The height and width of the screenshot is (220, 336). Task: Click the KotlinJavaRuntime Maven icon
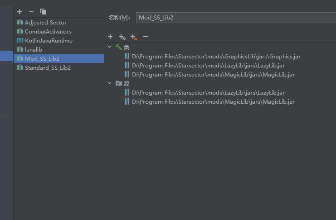[19, 40]
